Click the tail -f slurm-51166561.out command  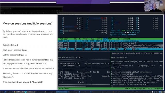tap(149, 53)
